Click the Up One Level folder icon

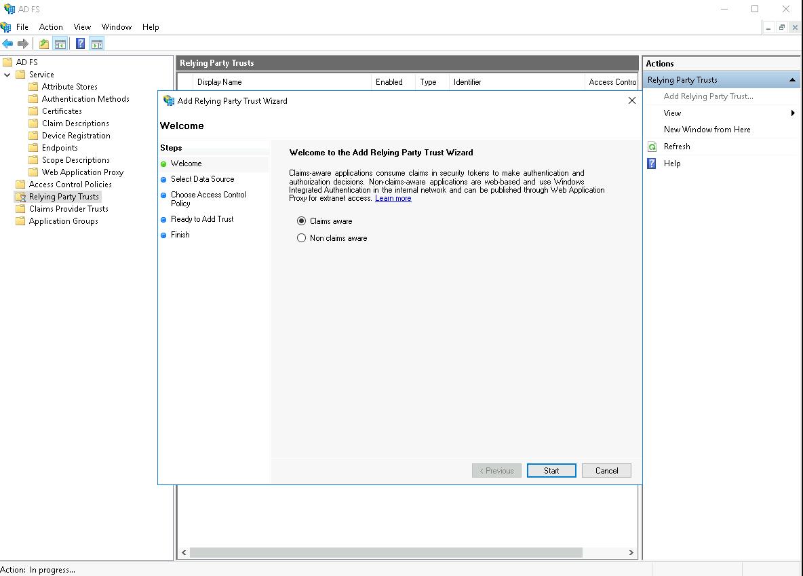pyautogui.click(x=44, y=44)
